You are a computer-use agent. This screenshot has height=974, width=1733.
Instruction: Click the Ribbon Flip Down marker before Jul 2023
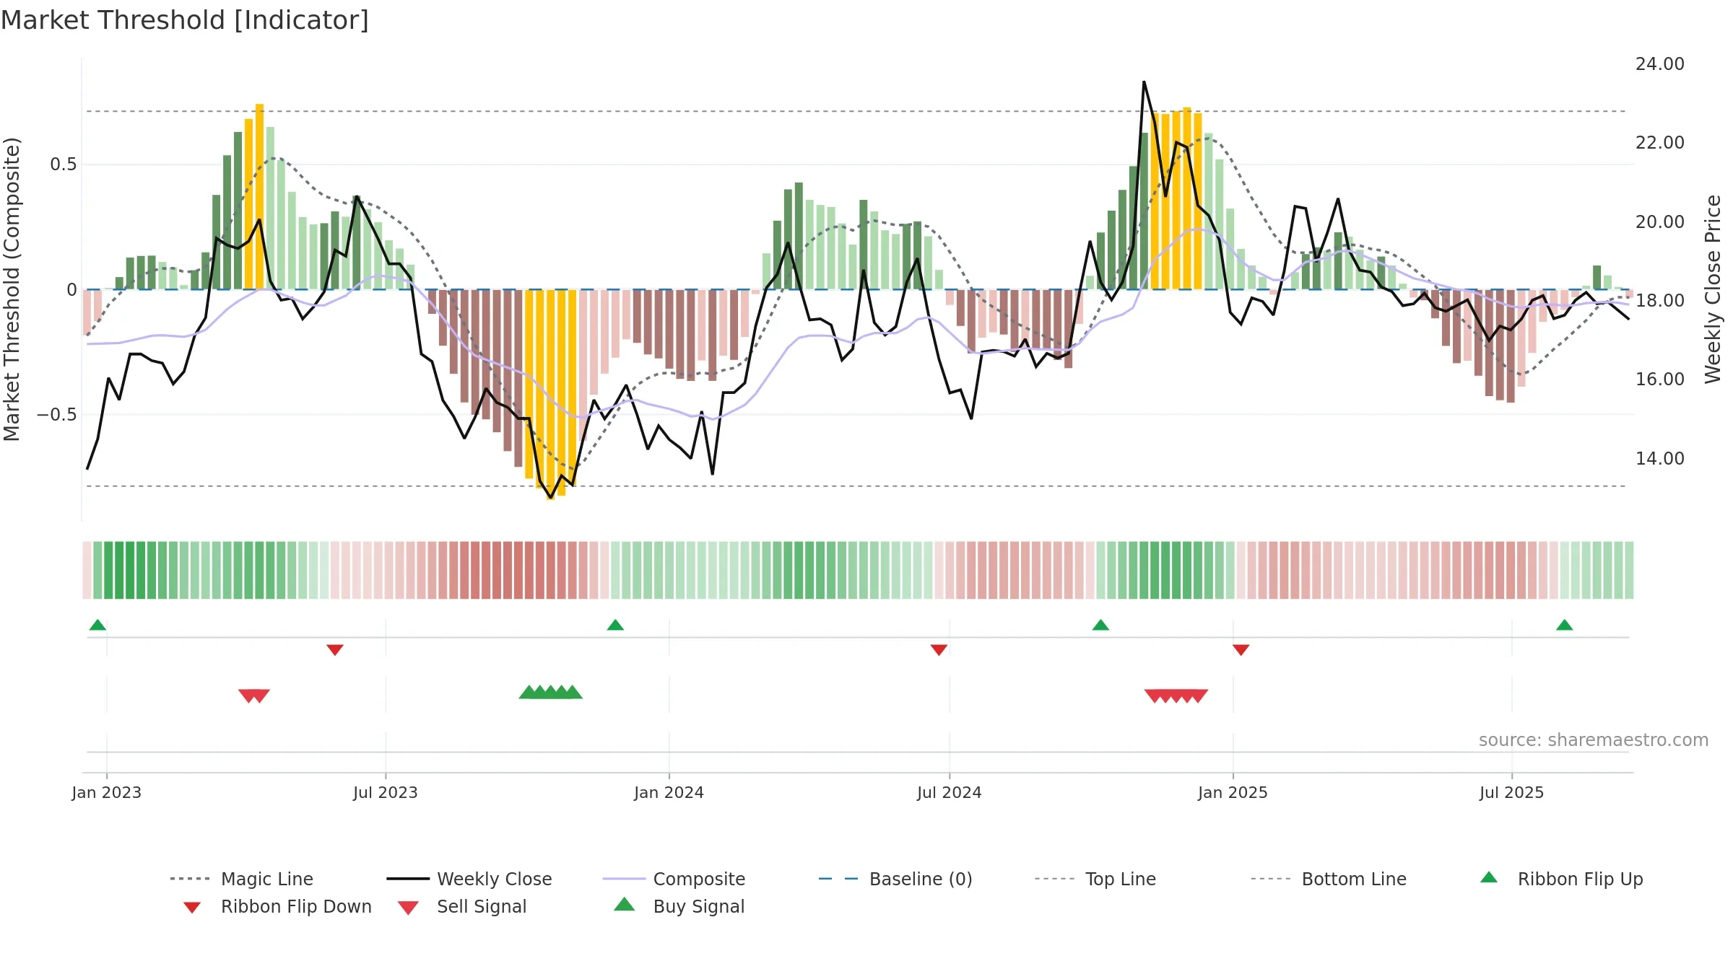(x=335, y=650)
